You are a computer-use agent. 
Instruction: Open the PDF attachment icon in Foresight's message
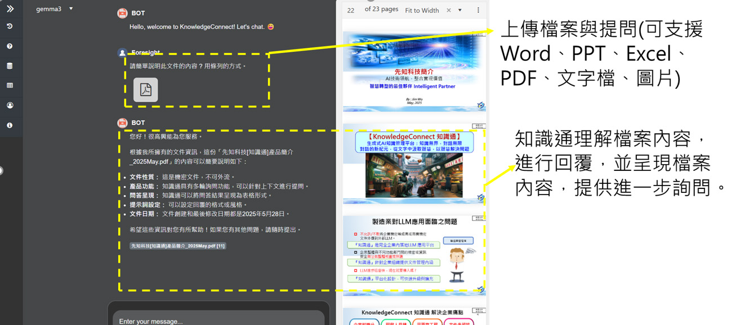click(145, 90)
